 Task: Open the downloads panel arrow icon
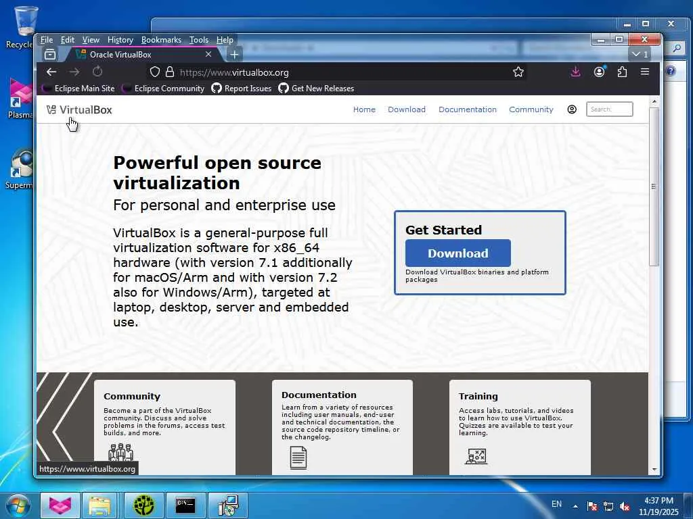coord(575,72)
